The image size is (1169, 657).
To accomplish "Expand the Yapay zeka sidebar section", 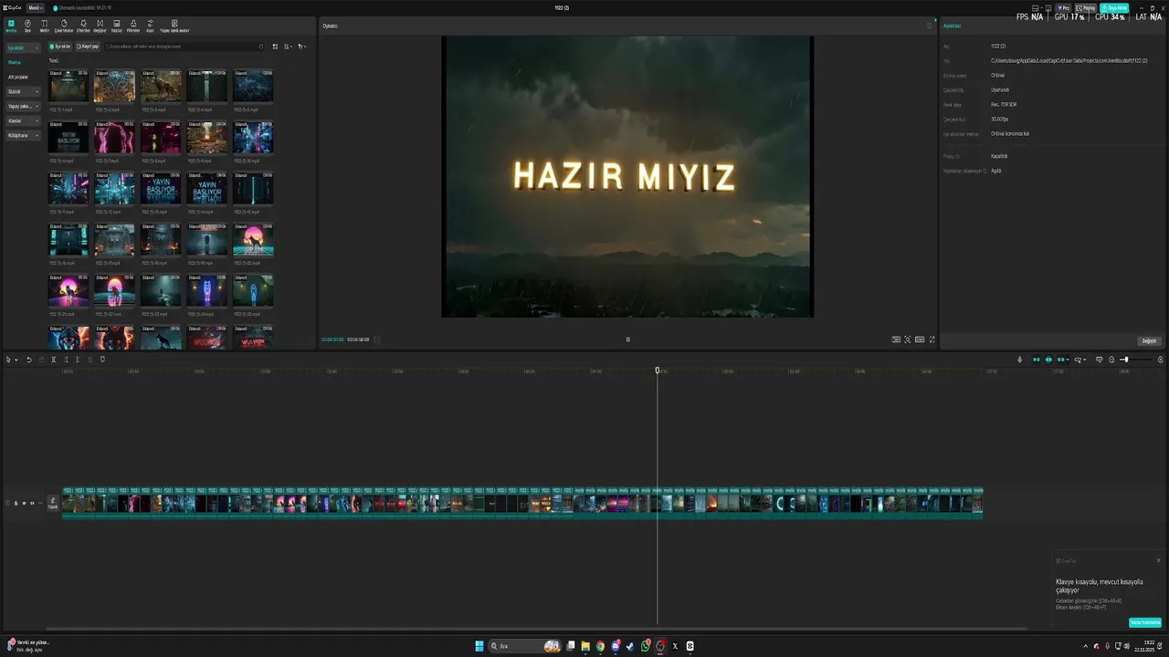I will [x=23, y=106].
